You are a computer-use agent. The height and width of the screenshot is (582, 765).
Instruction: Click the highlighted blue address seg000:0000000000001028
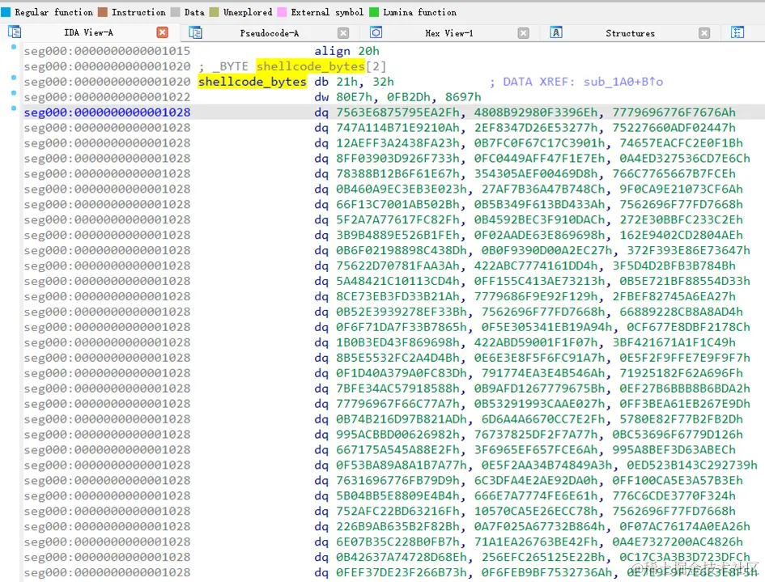(108, 113)
